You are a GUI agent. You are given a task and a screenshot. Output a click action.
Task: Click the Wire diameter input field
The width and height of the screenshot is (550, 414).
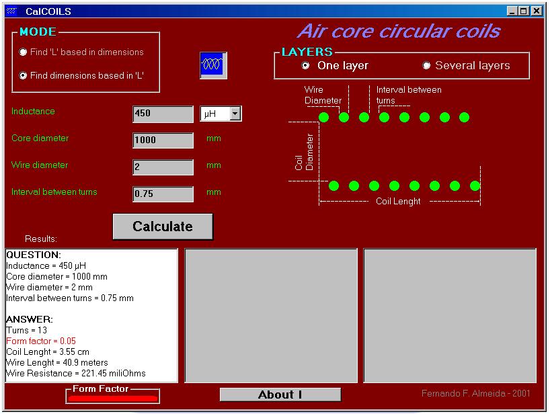[x=163, y=167]
